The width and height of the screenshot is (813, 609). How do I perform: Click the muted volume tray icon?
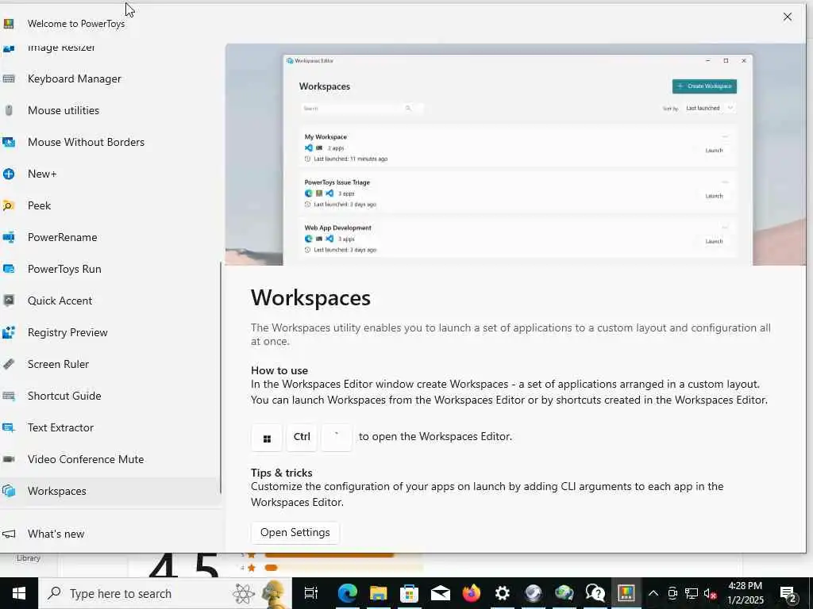point(711,594)
